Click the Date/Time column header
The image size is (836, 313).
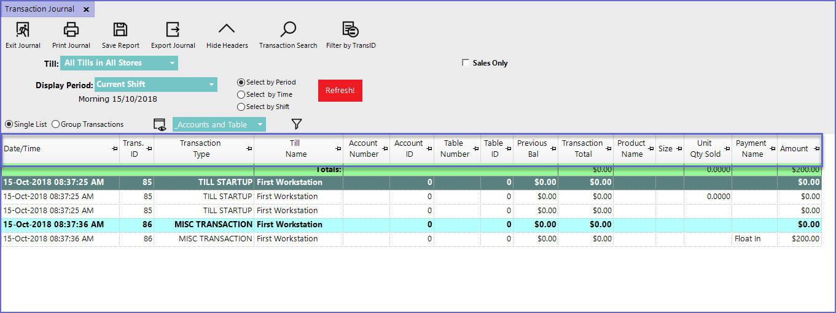click(x=22, y=149)
